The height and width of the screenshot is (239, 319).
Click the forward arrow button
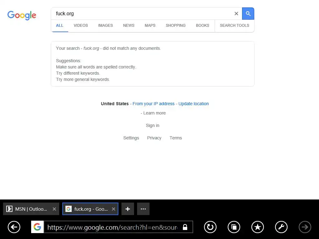305,227
